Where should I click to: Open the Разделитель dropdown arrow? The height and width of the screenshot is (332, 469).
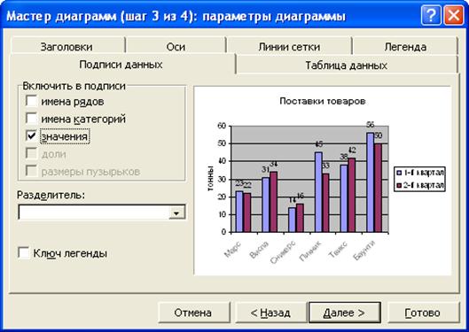[176, 212]
